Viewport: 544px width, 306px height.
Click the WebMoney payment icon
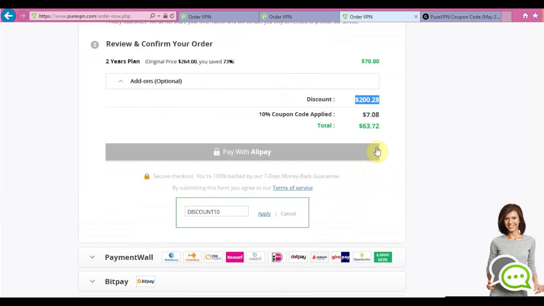tap(171, 257)
